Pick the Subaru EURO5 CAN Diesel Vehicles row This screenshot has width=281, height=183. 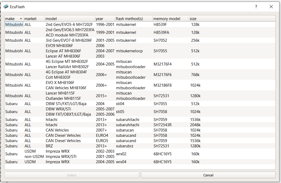(63, 141)
